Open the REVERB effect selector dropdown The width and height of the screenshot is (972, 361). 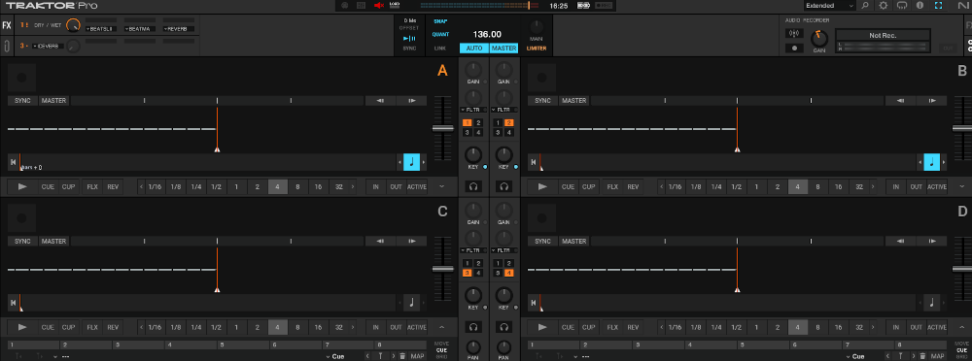click(179, 28)
